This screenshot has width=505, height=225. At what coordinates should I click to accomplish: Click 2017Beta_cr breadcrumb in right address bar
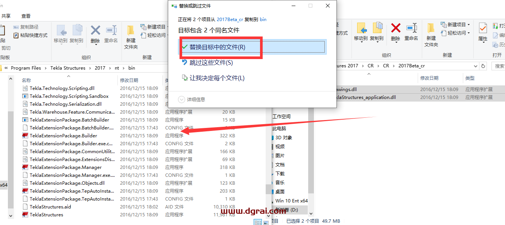[x=412, y=66]
